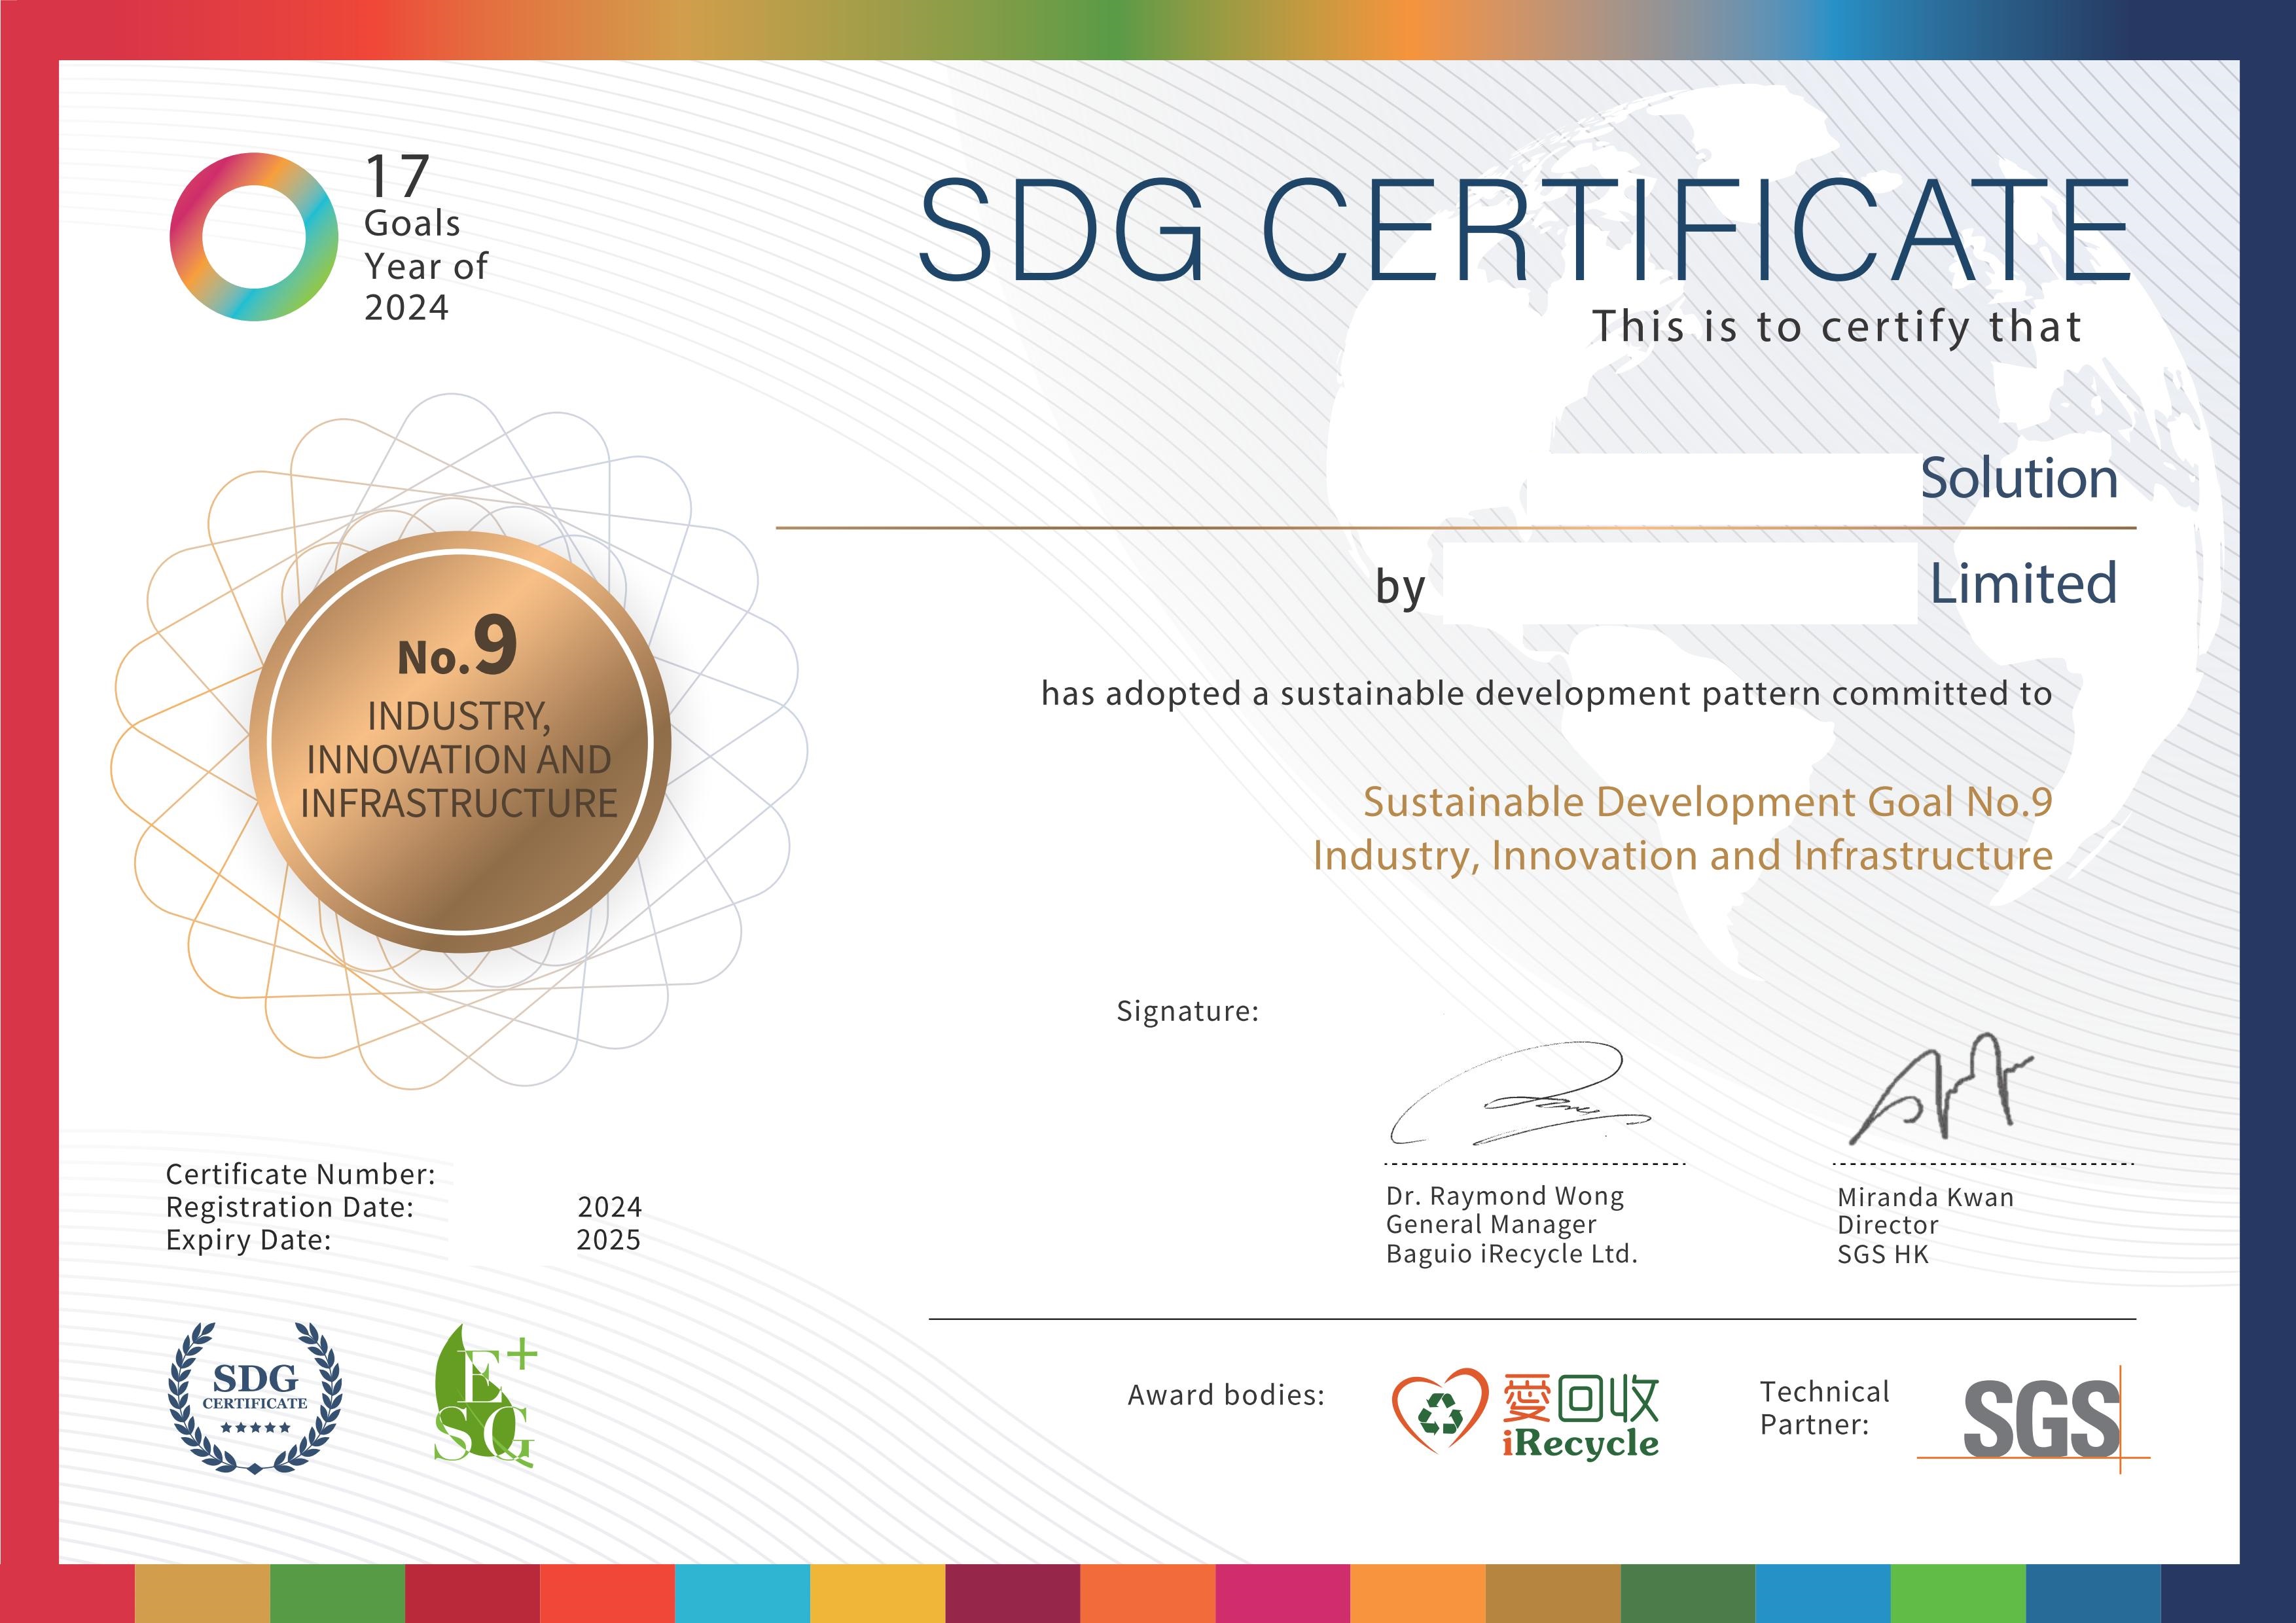Click the rainbow 17 Goals ring logo

pos(253,237)
